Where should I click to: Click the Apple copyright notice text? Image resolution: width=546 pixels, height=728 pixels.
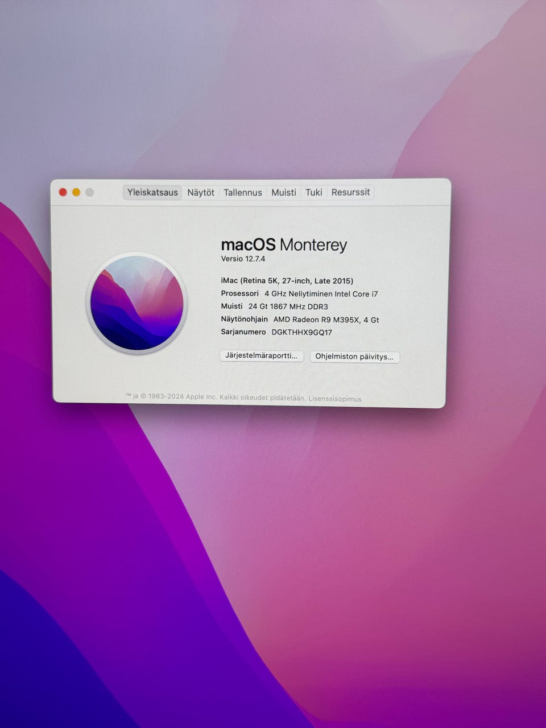[216, 397]
